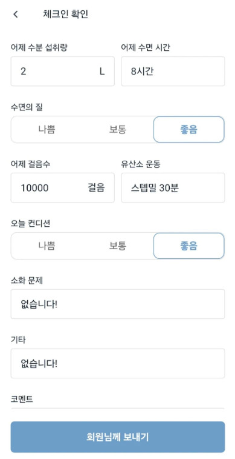
Task: Edit the 어제 수분 섭취량 field showing 2
Action: pos(62,72)
